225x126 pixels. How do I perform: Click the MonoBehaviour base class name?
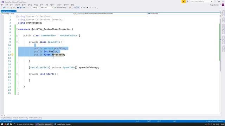(x=69, y=36)
